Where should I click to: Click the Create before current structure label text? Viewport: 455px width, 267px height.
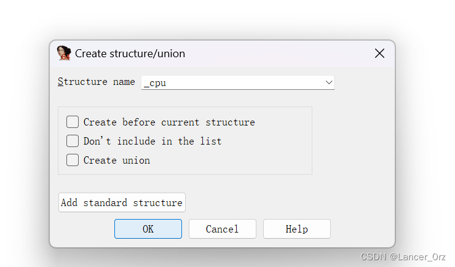[169, 122]
